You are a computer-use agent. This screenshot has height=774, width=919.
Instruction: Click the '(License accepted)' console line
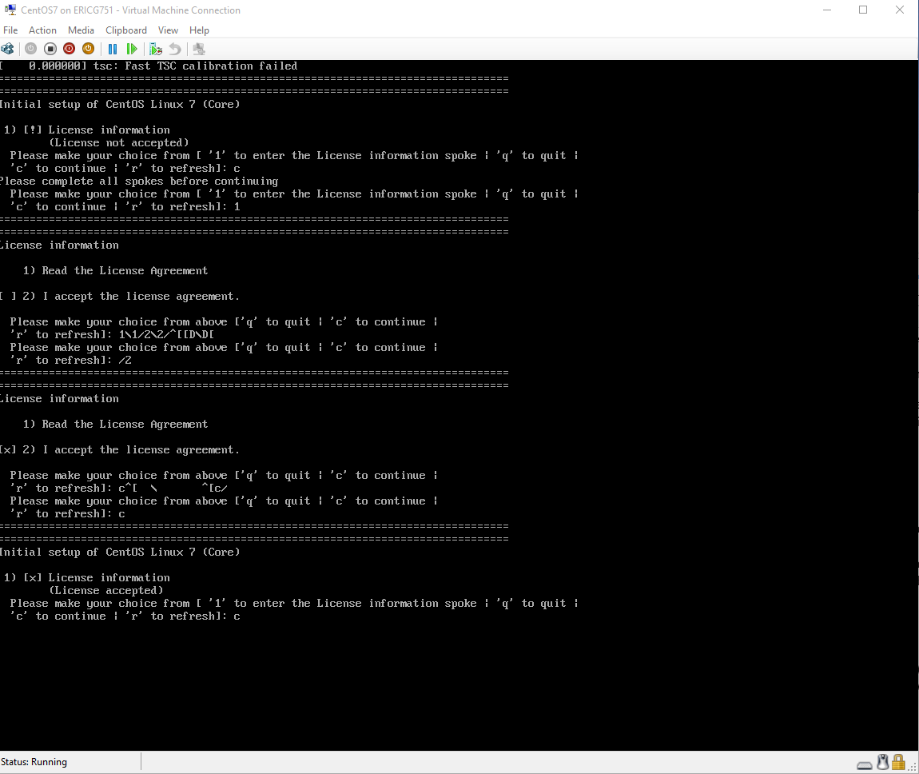click(x=106, y=590)
